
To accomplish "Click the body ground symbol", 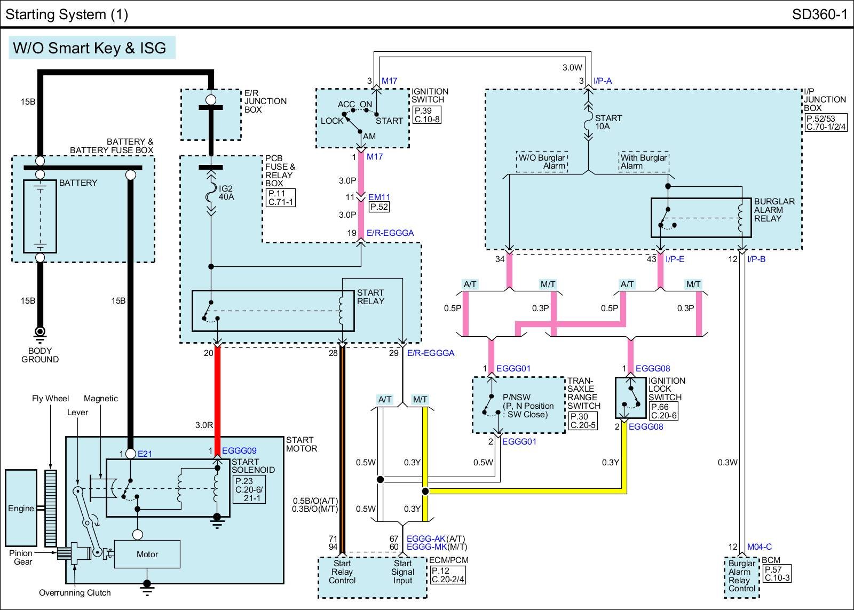I will 39,333.
